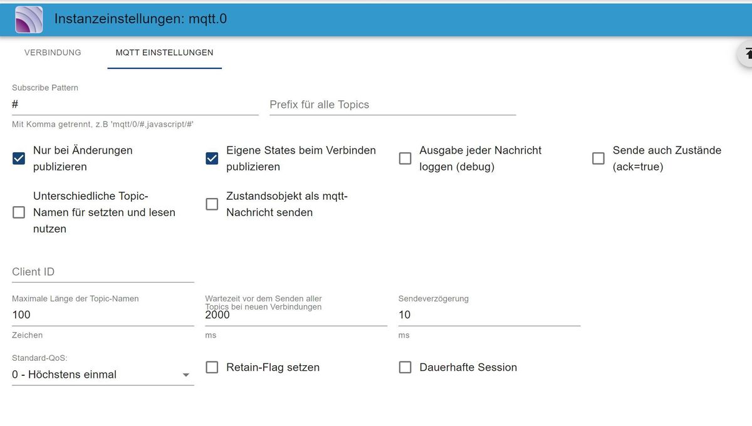The width and height of the screenshot is (752, 426).
Task: Click the Sendeverzögerung value field
Action: (x=489, y=315)
